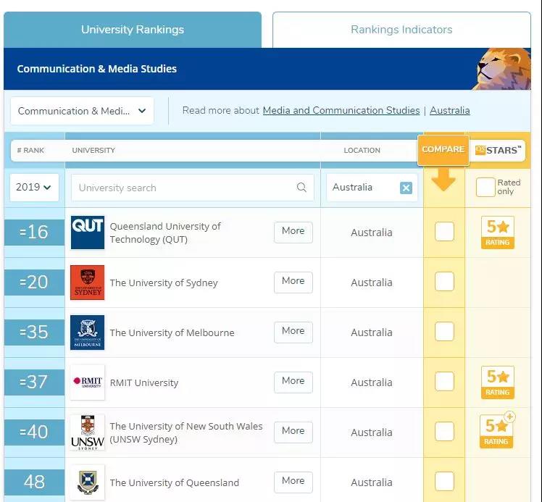Tick compare checkbox for RMIT University

444,382
